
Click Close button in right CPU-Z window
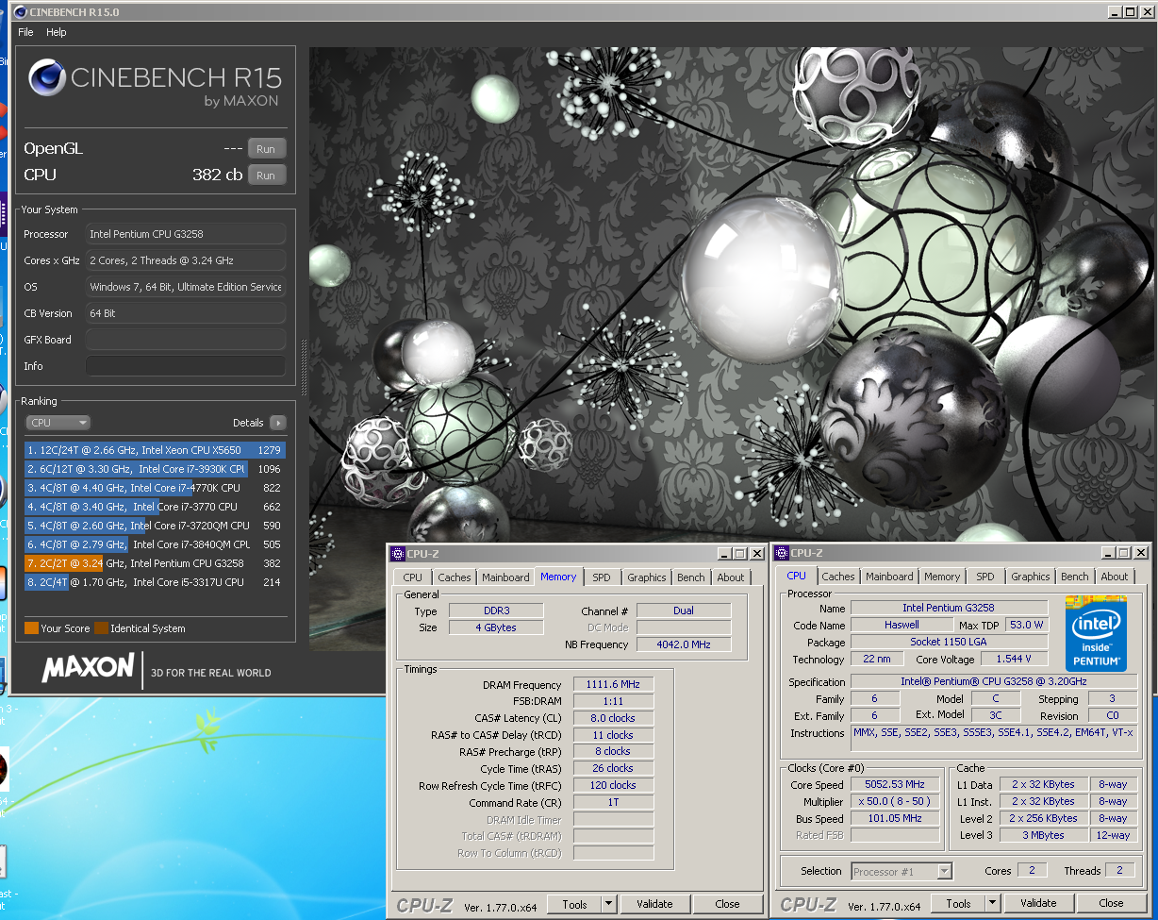[x=1111, y=903]
